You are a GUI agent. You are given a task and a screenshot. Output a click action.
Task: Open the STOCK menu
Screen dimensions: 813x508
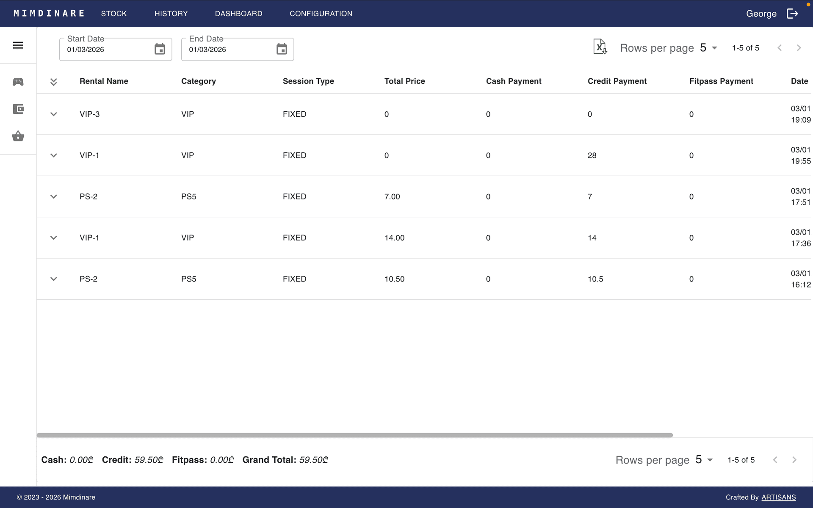[114, 14]
